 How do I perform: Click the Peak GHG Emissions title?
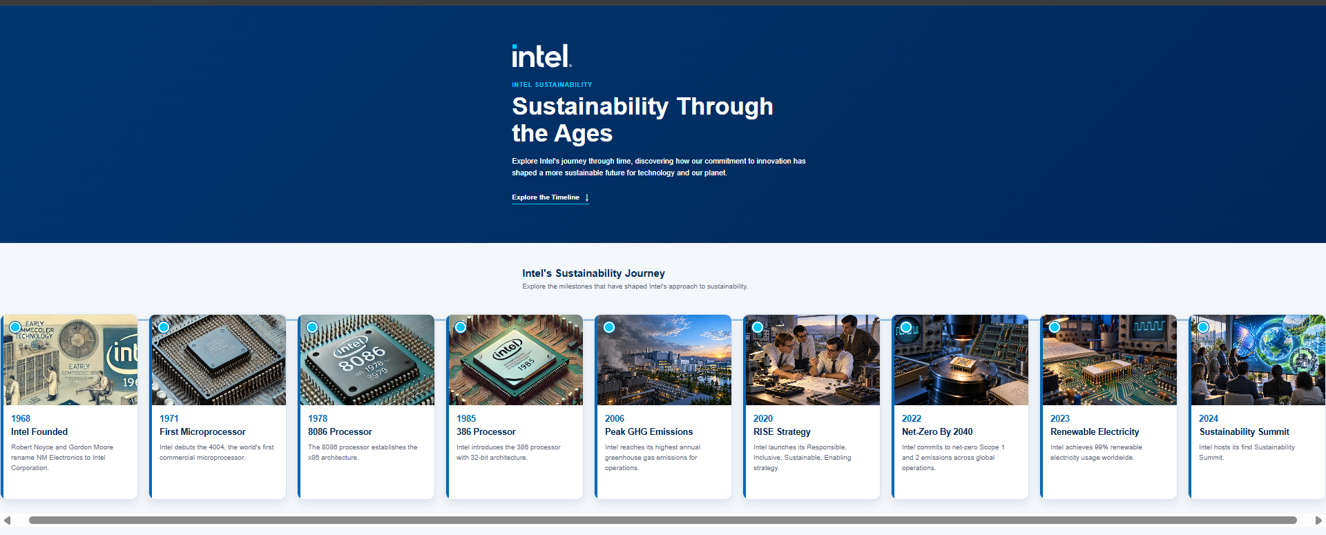tap(648, 432)
